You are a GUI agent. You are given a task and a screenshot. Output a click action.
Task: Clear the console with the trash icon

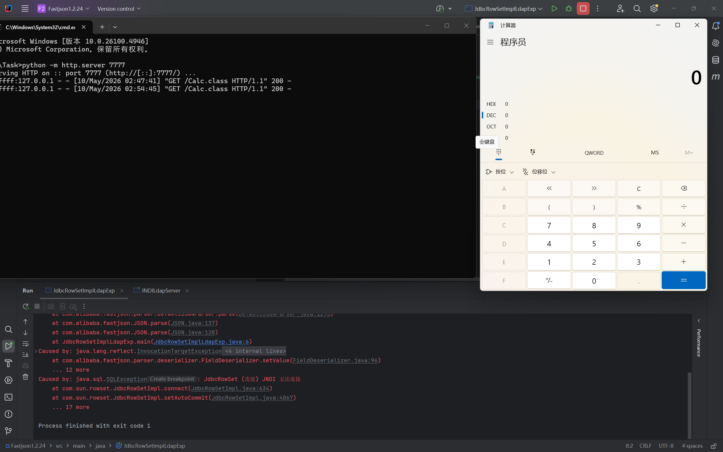click(x=25, y=377)
